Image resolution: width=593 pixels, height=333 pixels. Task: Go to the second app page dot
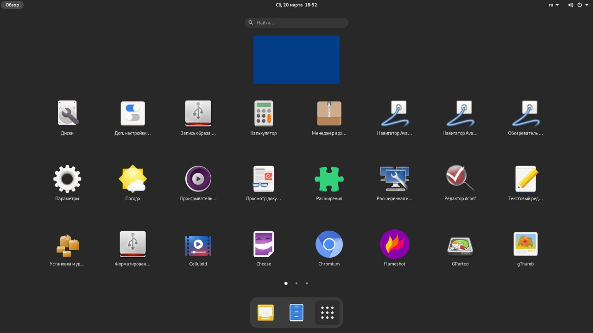(296, 283)
